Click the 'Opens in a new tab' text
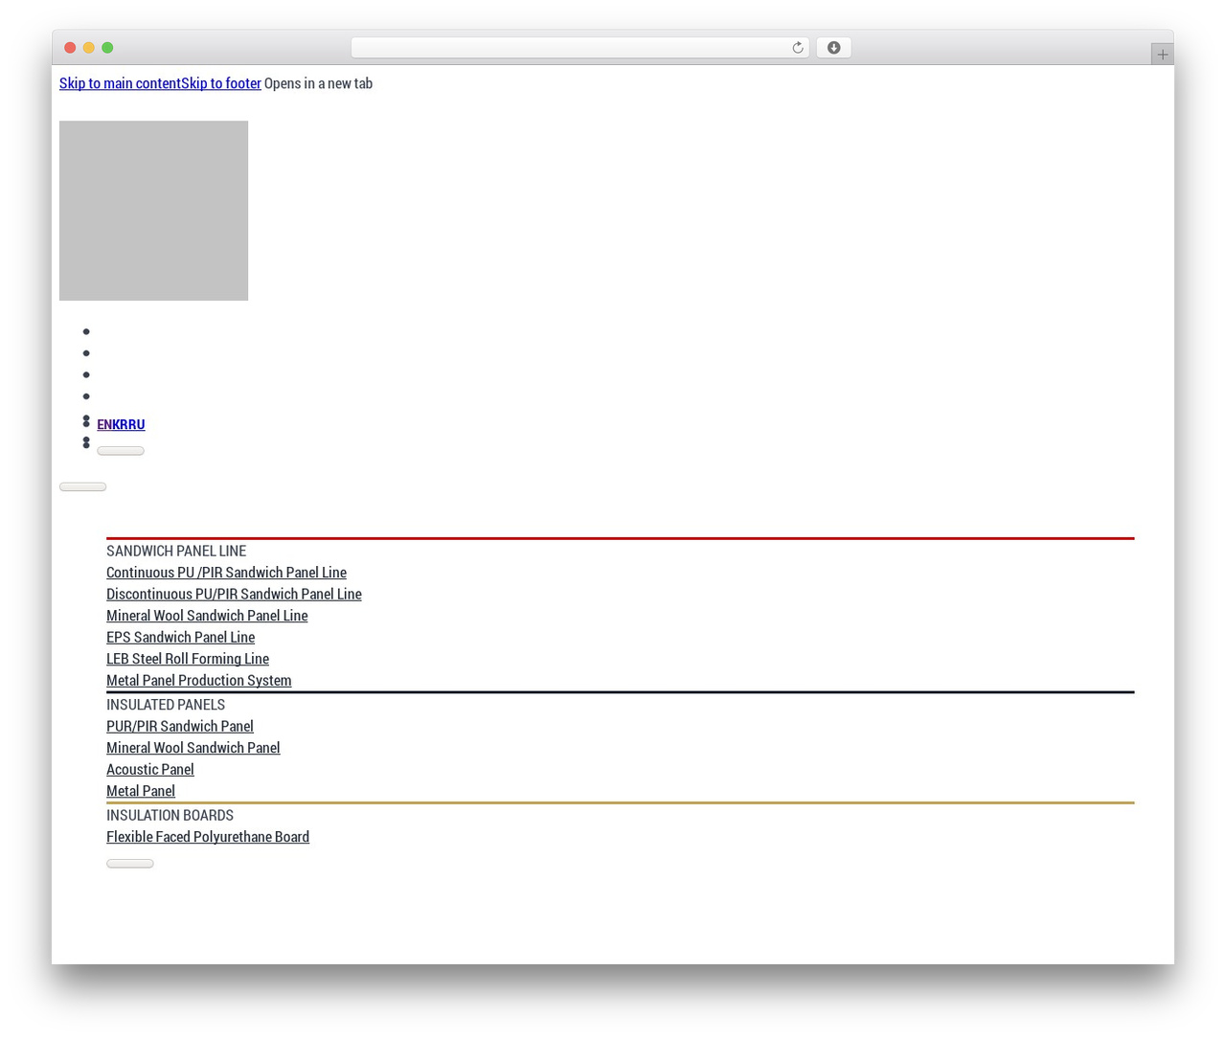 point(318,83)
